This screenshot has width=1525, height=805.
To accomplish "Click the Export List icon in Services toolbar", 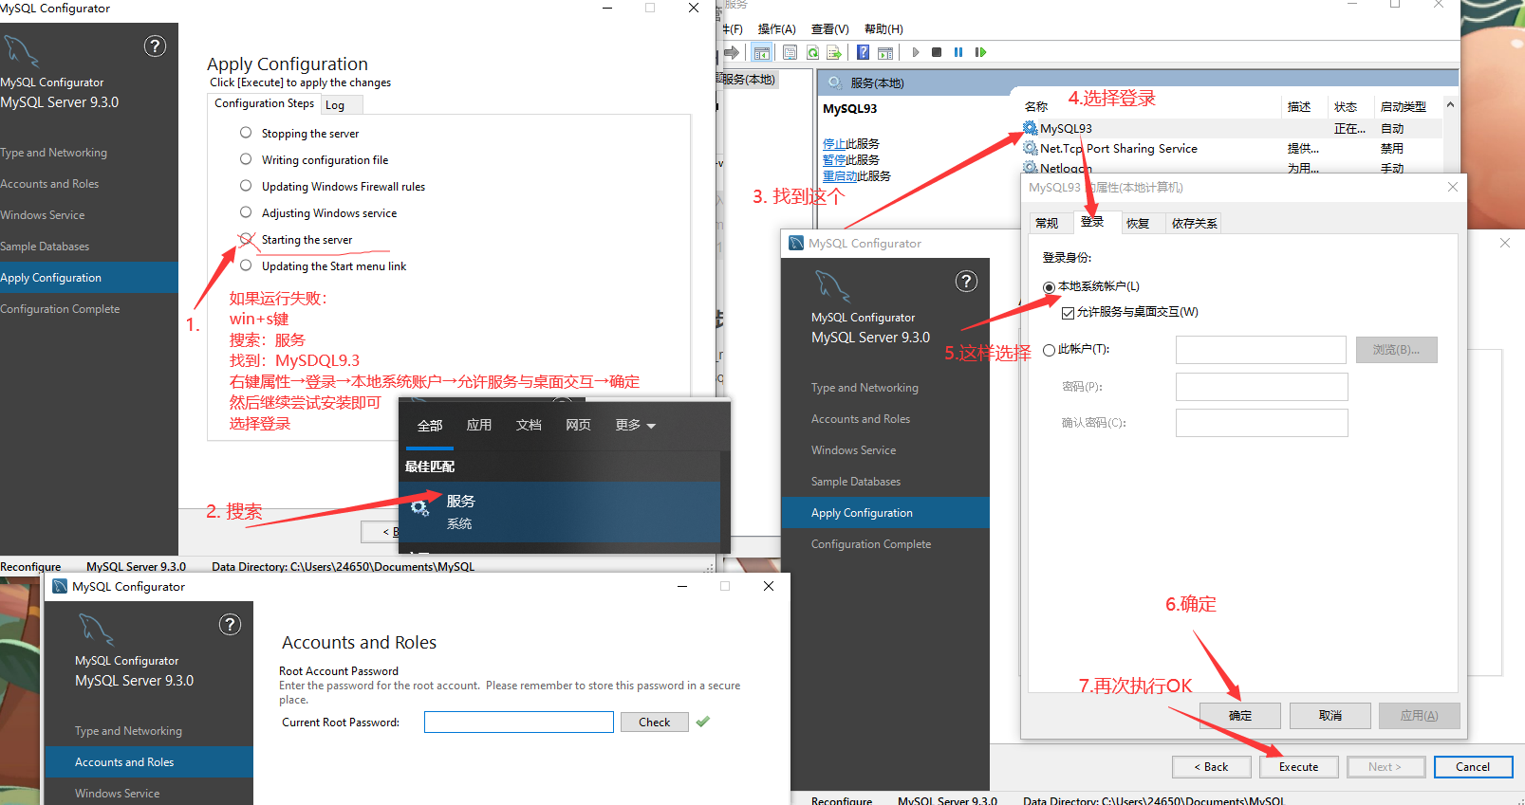I will 834,52.
